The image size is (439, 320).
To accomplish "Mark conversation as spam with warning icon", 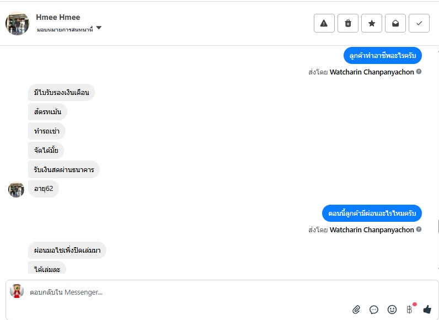I will (x=324, y=23).
